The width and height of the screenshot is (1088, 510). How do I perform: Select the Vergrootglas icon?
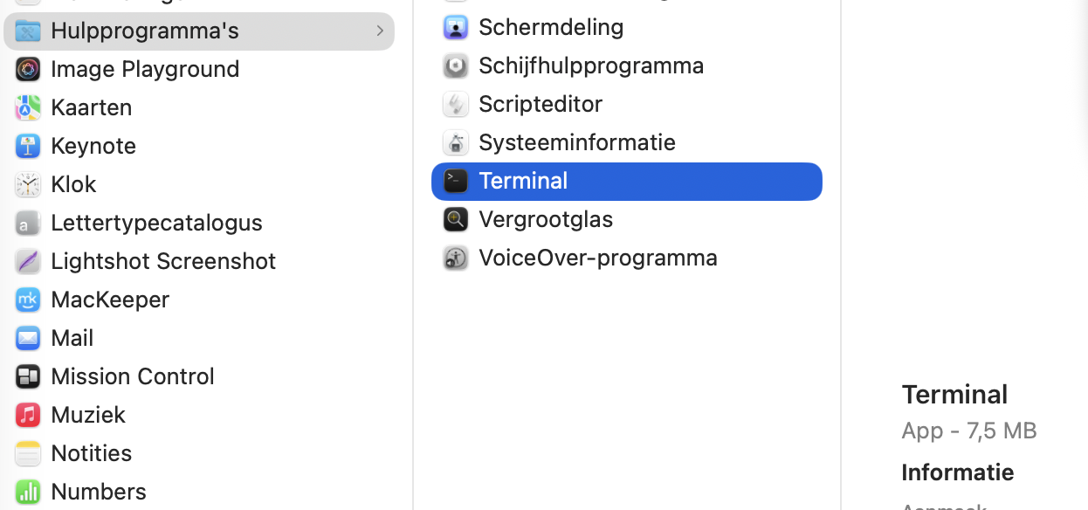pos(455,218)
